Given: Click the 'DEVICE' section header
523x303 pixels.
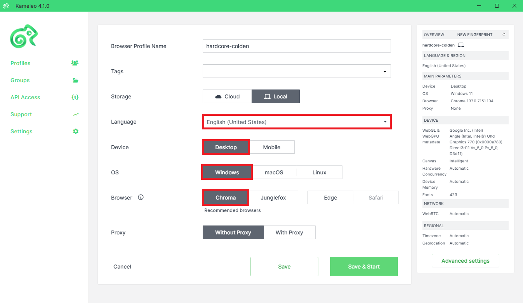Looking at the screenshot, I should pos(466,120).
